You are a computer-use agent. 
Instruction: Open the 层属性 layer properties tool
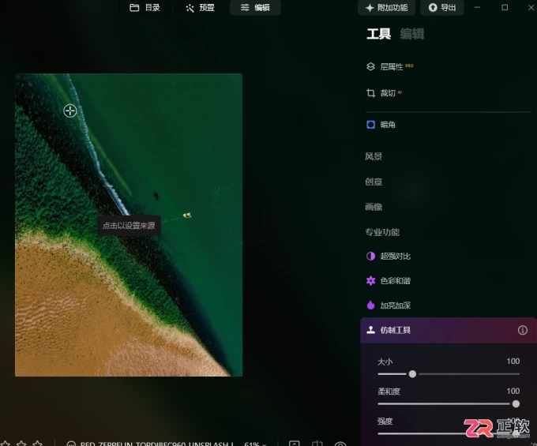pyautogui.click(x=390, y=66)
